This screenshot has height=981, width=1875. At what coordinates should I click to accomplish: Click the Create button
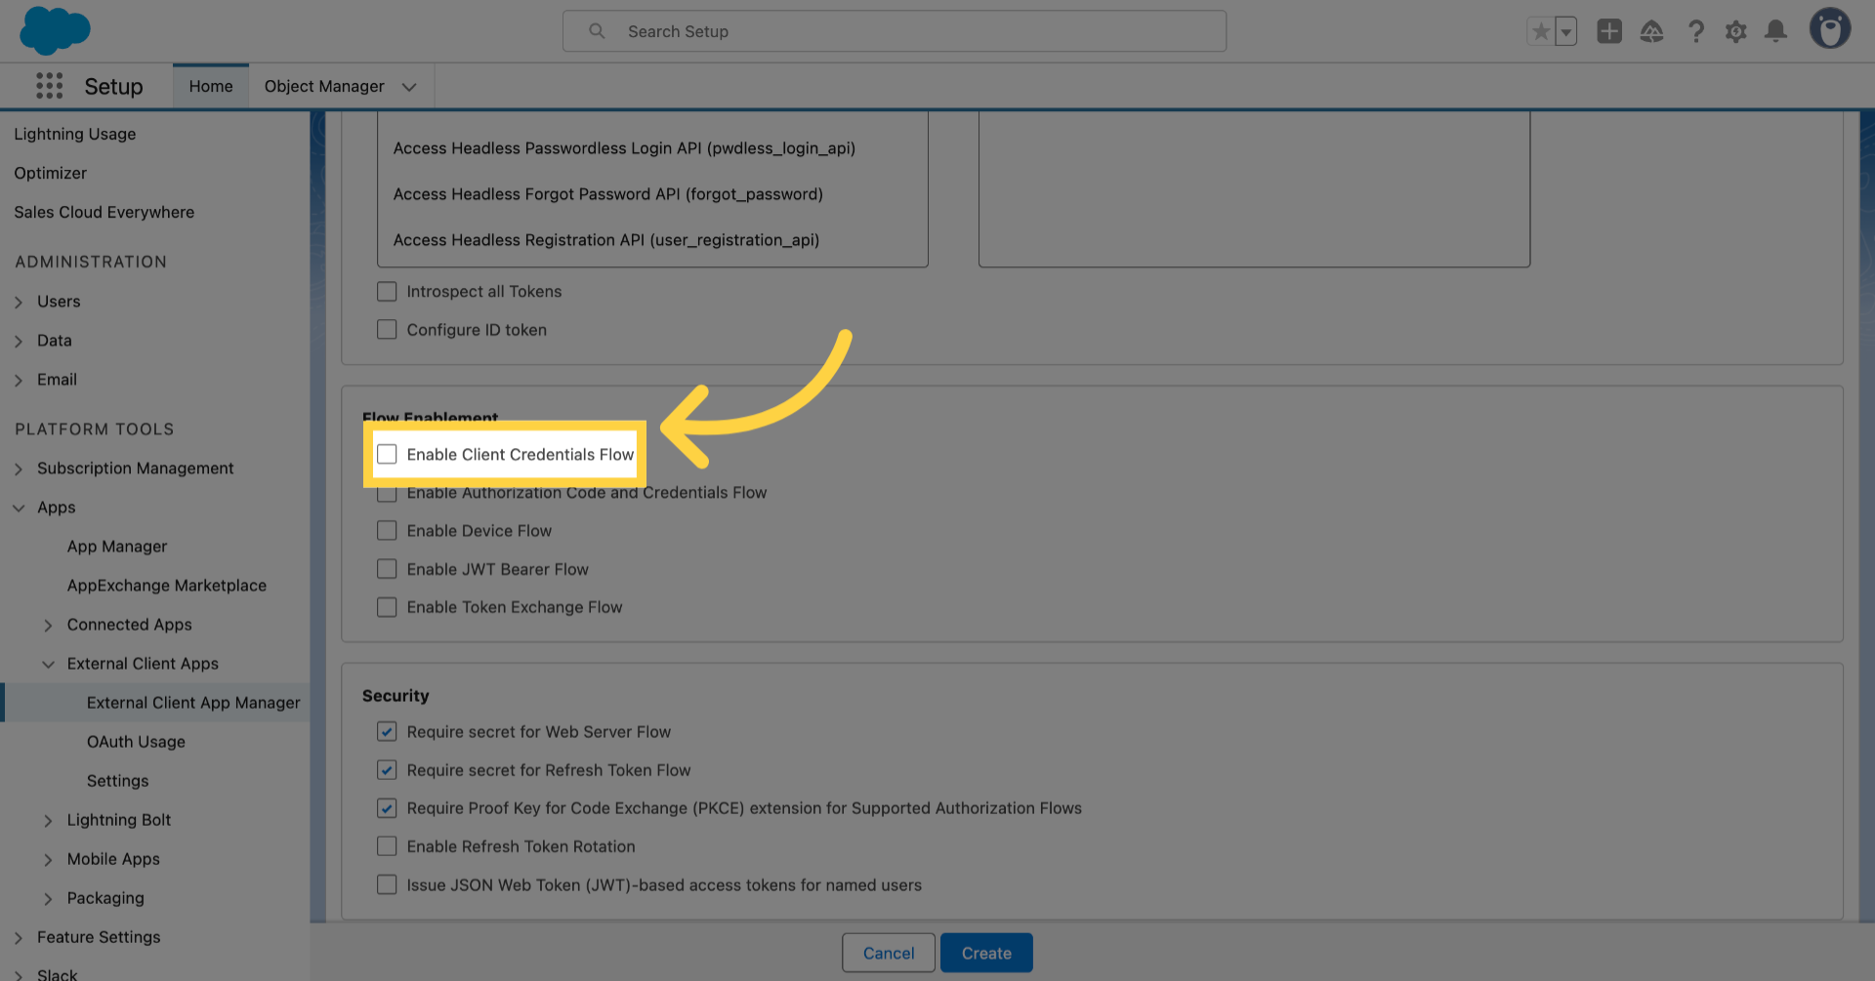click(x=986, y=952)
